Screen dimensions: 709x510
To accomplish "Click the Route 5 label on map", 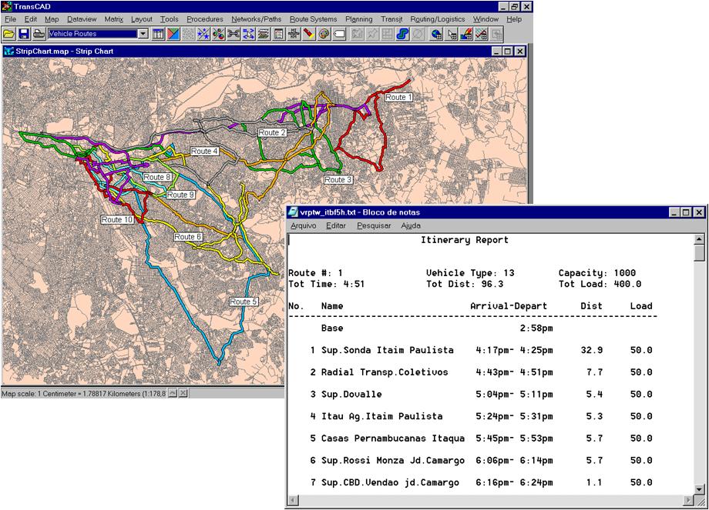I will 244,302.
